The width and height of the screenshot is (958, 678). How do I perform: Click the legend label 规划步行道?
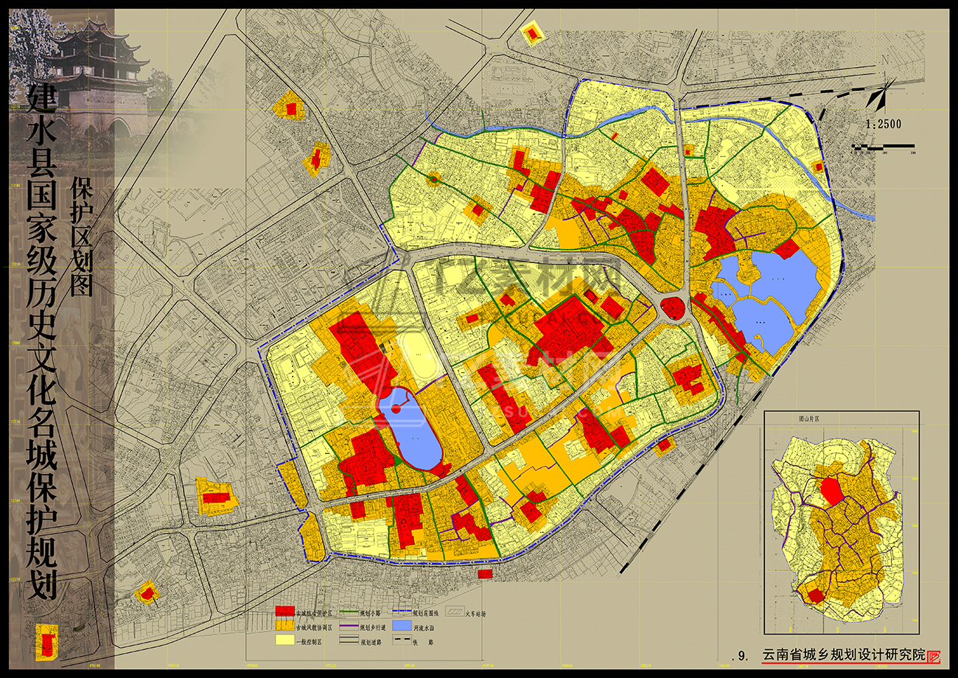(371, 627)
